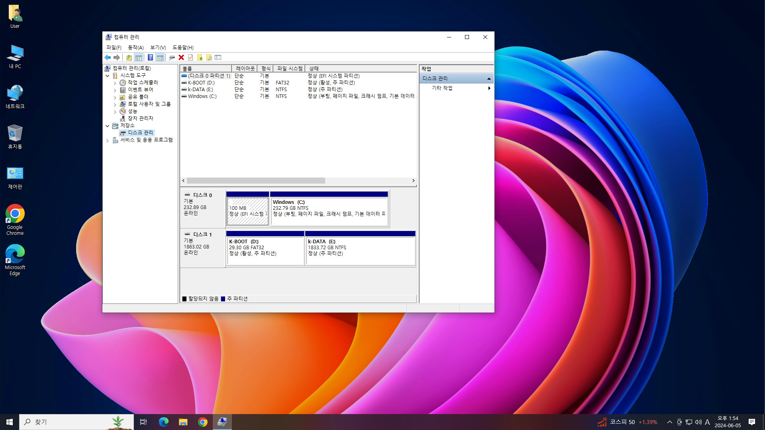Image resolution: width=765 pixels, height=430 pixels.
Task: Click the connect drive toolbar icon
Action: 172,58
